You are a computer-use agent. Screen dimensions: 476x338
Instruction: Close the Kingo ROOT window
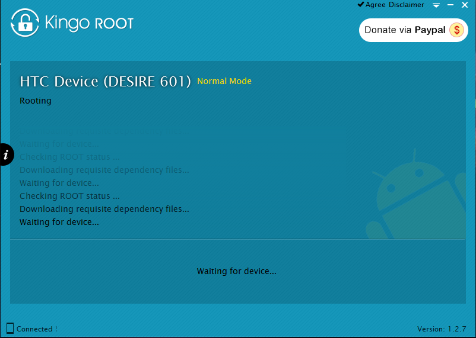click(465, 5)
